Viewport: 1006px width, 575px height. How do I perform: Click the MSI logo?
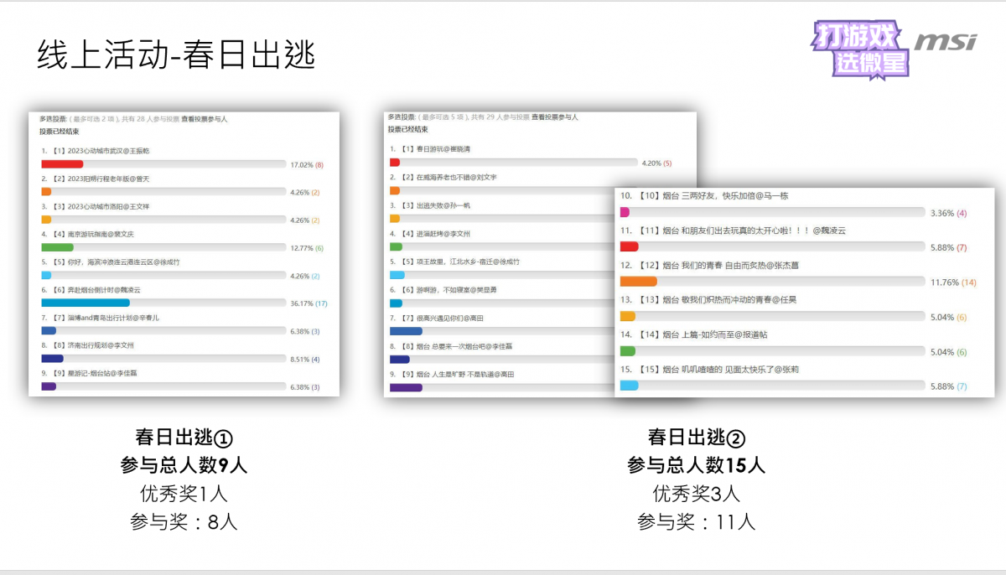(945, 42)
